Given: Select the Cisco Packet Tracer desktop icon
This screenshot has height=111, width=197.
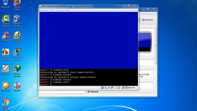Looking at the screenshot, I should point(17,54).
